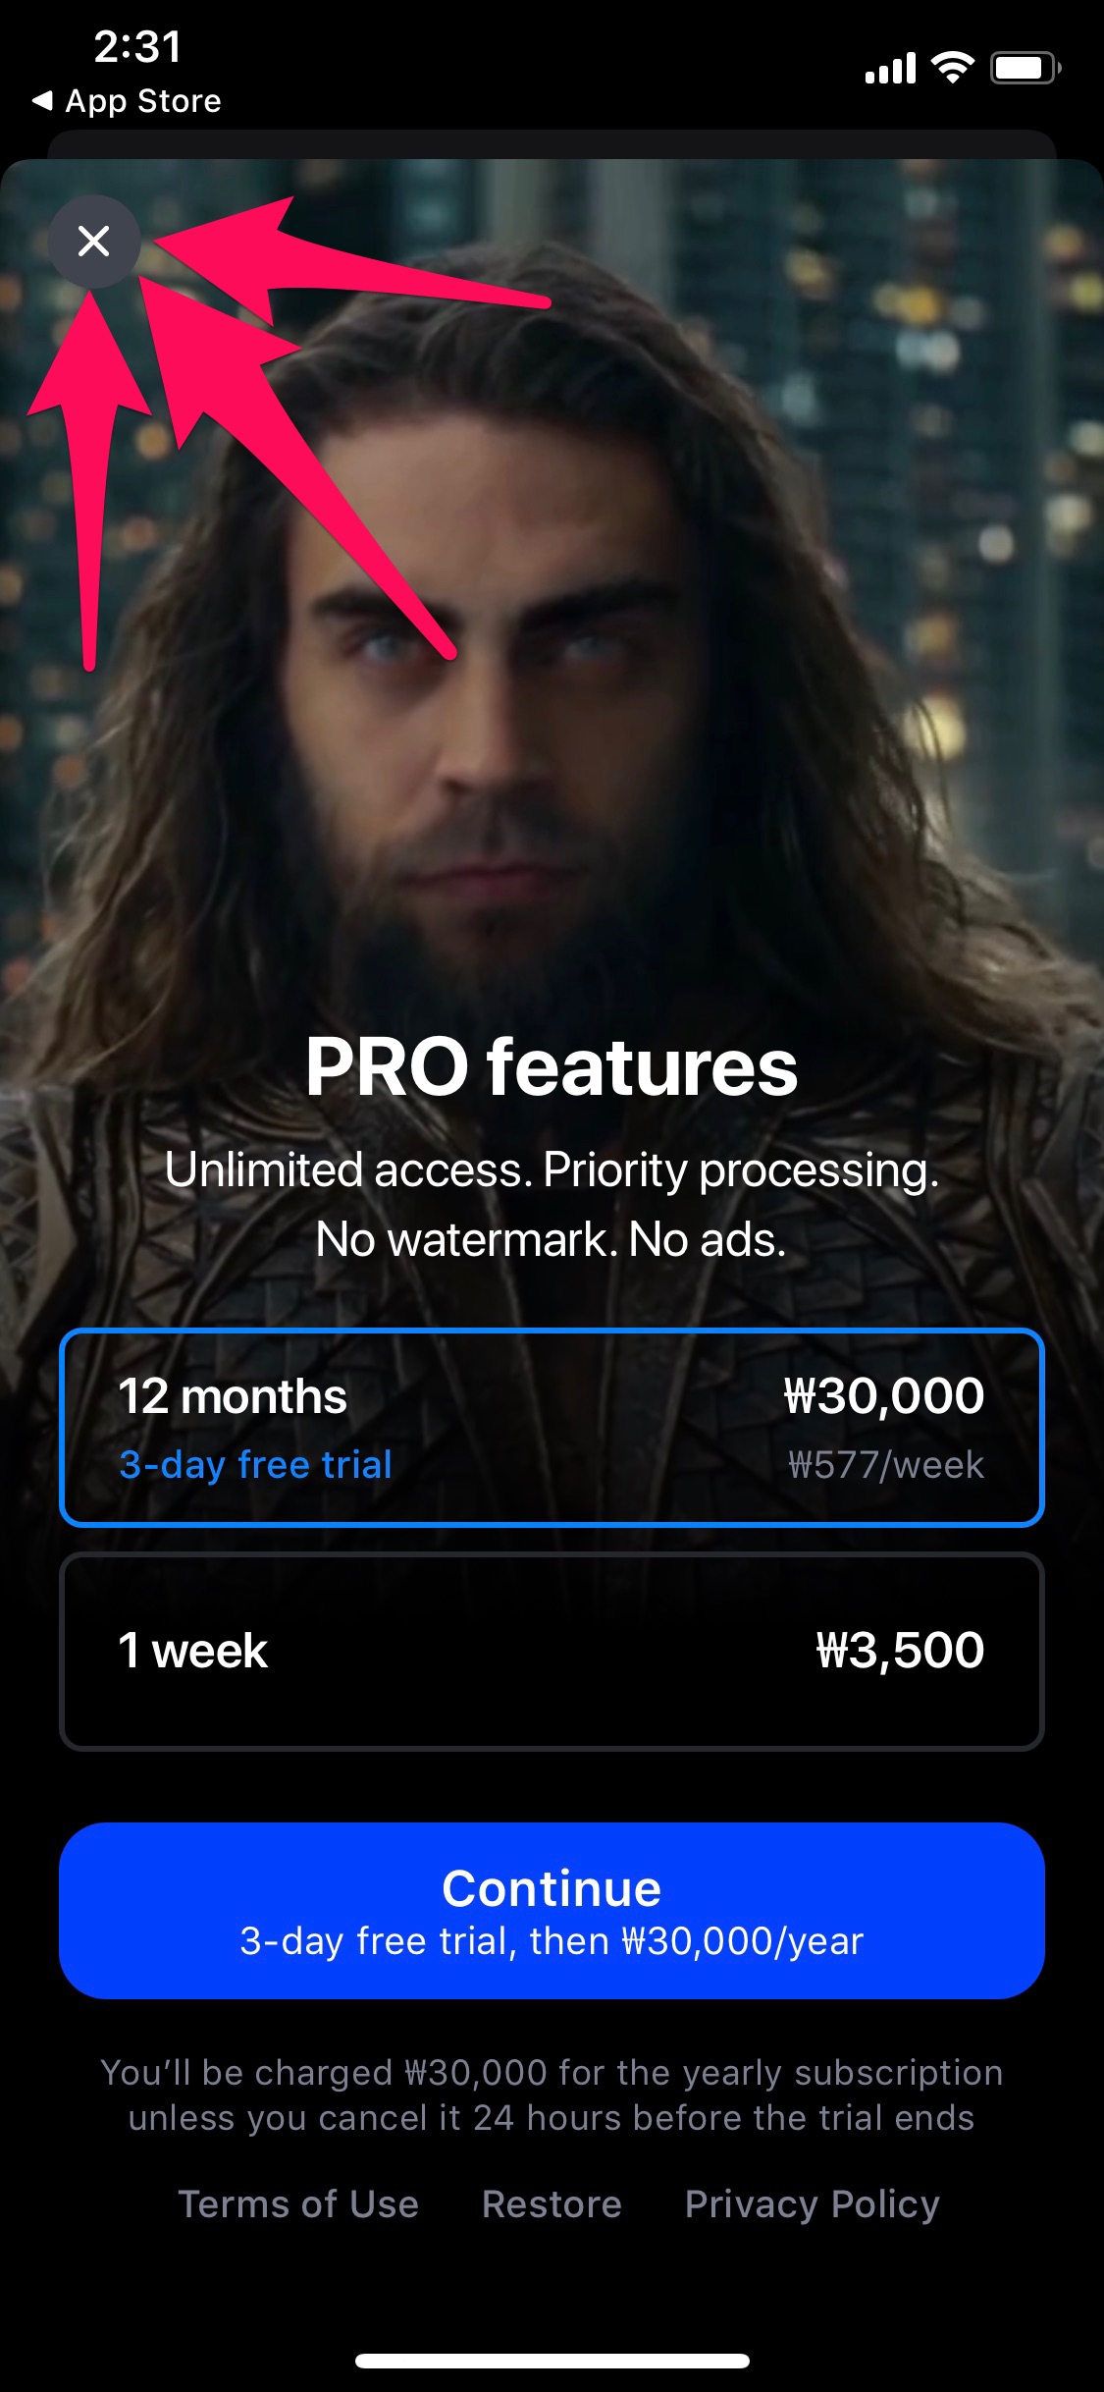This screenshot has width=1104, height=2392.
Task: Select the 12 months subscription plan
Action: (x=552, y=1428)
